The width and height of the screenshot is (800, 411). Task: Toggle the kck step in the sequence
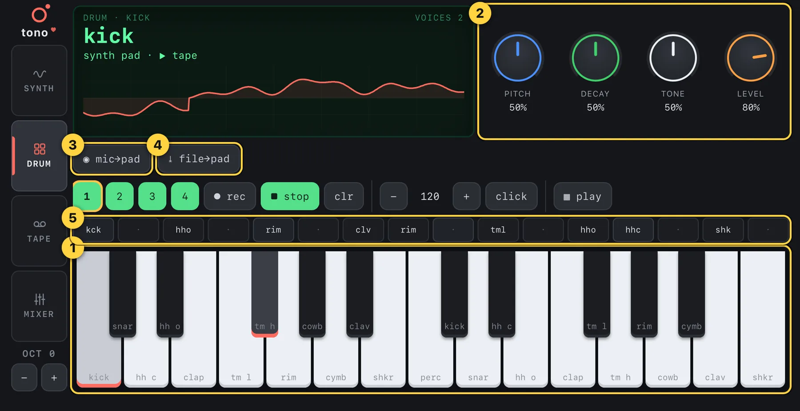click(x=93, y=230)
